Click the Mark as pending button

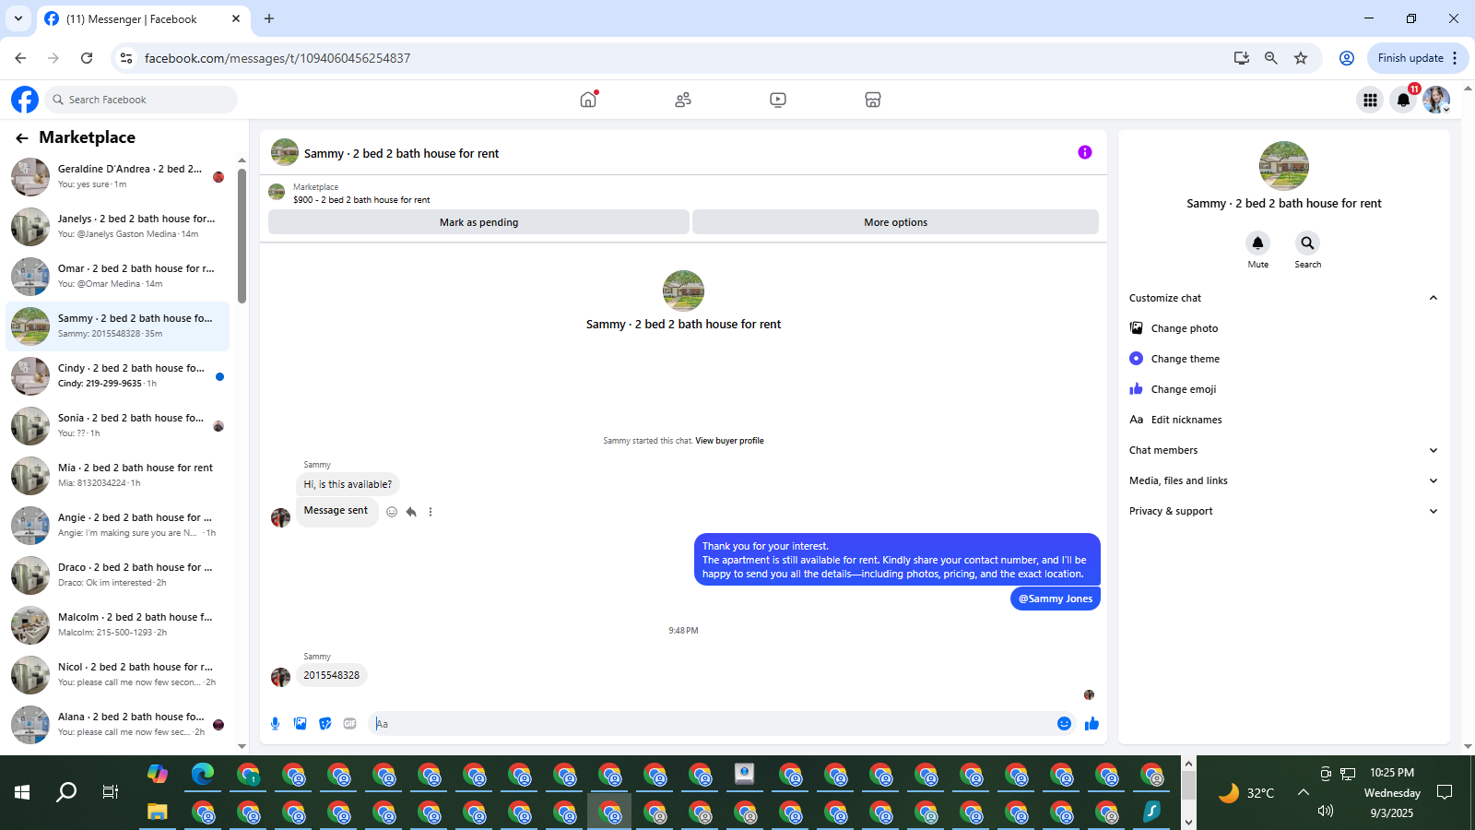478,222
